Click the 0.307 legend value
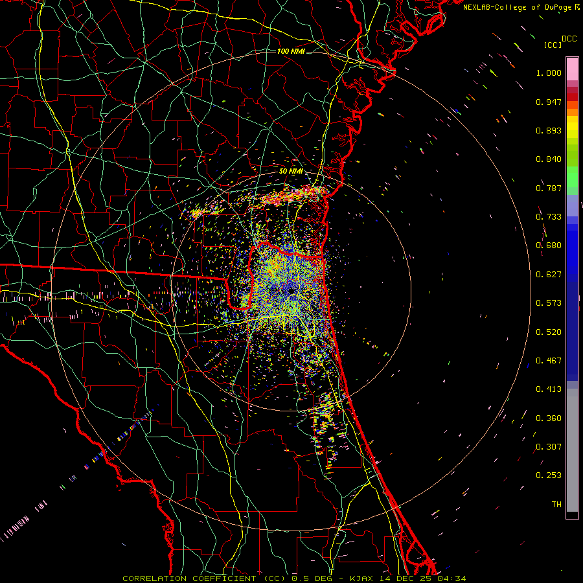 tap(549, 447)
